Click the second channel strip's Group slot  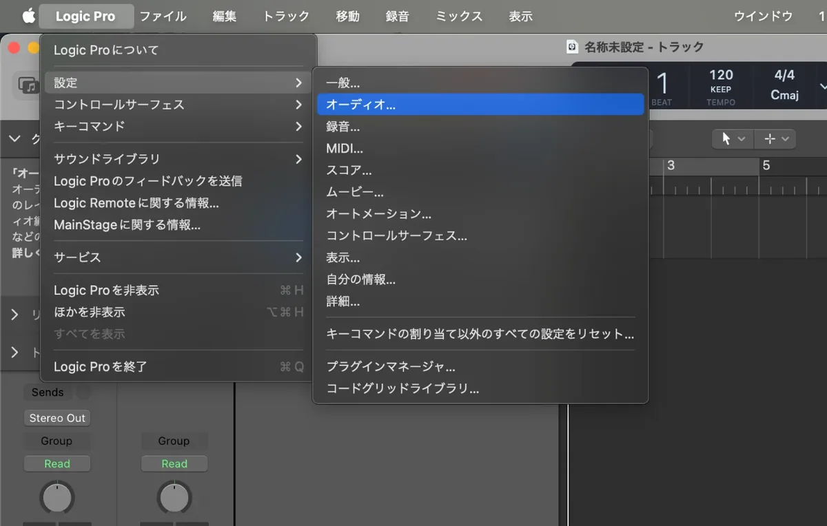click(174, 441)
